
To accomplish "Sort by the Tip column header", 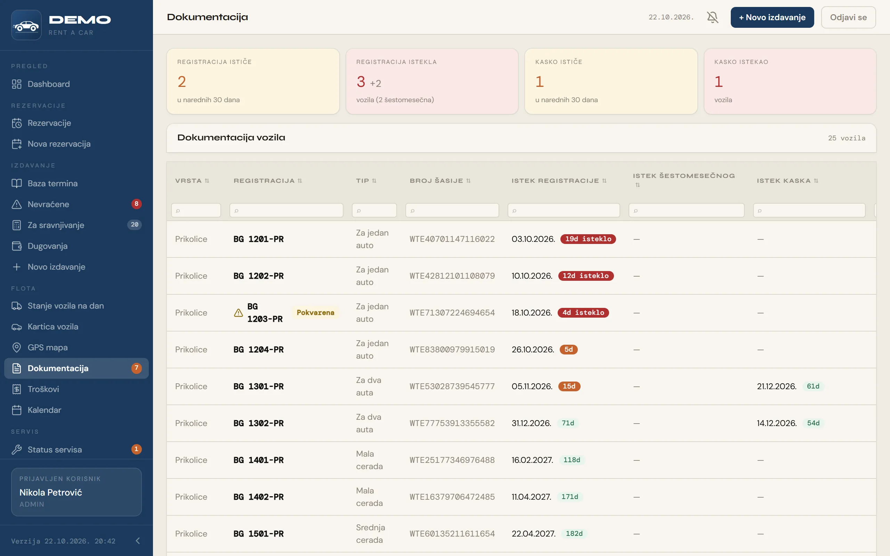I will click(366, 181).
